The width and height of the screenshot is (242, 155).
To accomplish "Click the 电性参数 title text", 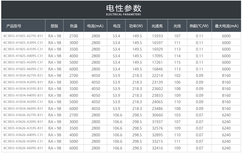I will (x=123, y=8).
